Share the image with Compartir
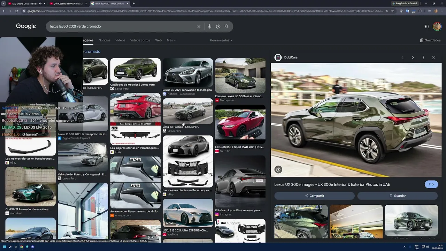The height and width of the screenshot is (251, 446). point(314,196)
